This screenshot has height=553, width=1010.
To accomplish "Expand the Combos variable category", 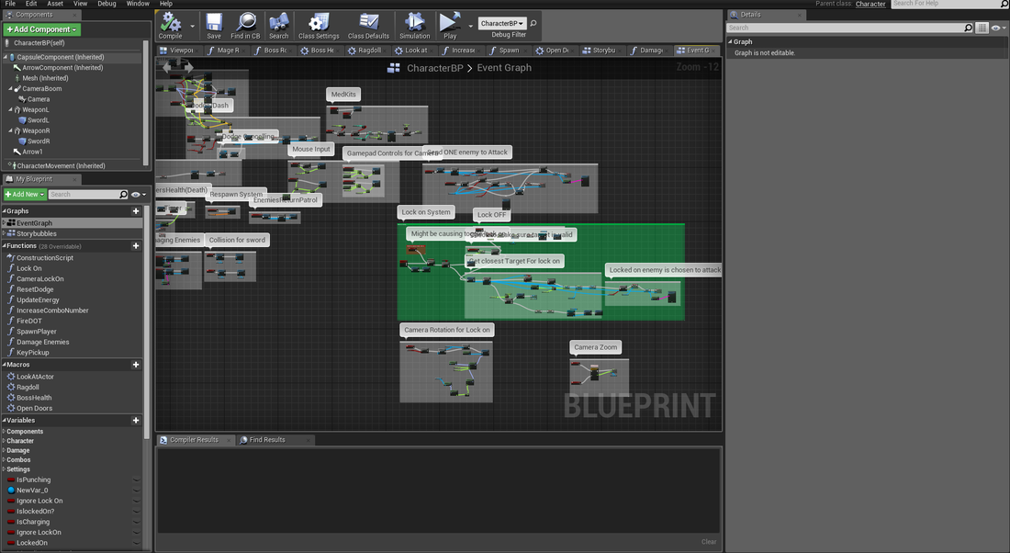I will 18,459.
